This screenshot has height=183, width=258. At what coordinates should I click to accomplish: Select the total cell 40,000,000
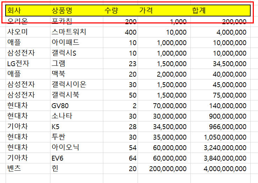pyautogui.click(x=220, y=74)
